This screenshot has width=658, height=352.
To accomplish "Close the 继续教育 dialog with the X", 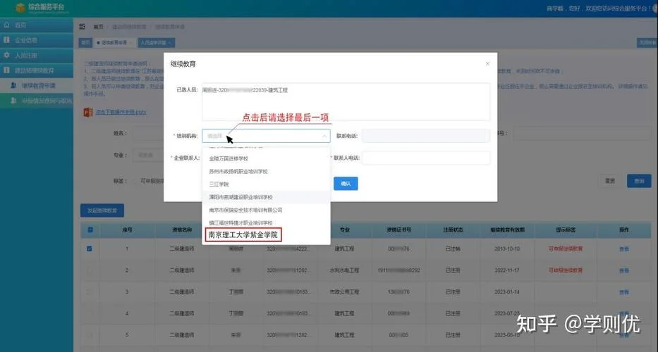I will (x=487, y=63).
